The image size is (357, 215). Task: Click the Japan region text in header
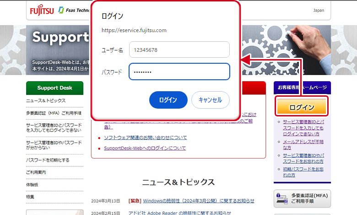coord(319,11)
